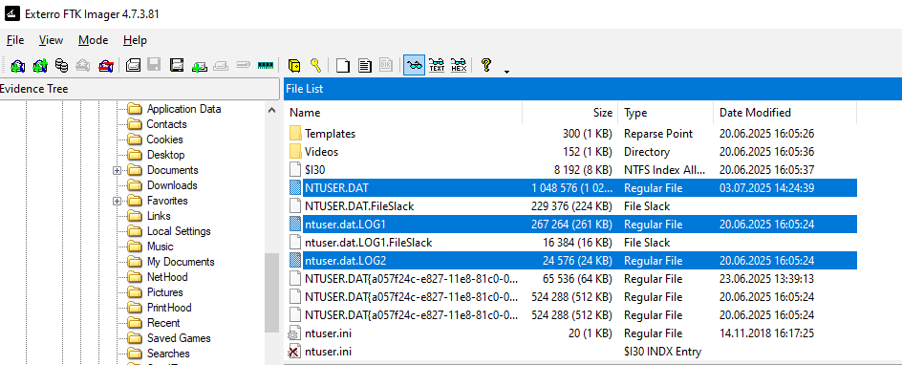
Task: Select Application Data in Evidence Tree
Action: coord(183,109)
